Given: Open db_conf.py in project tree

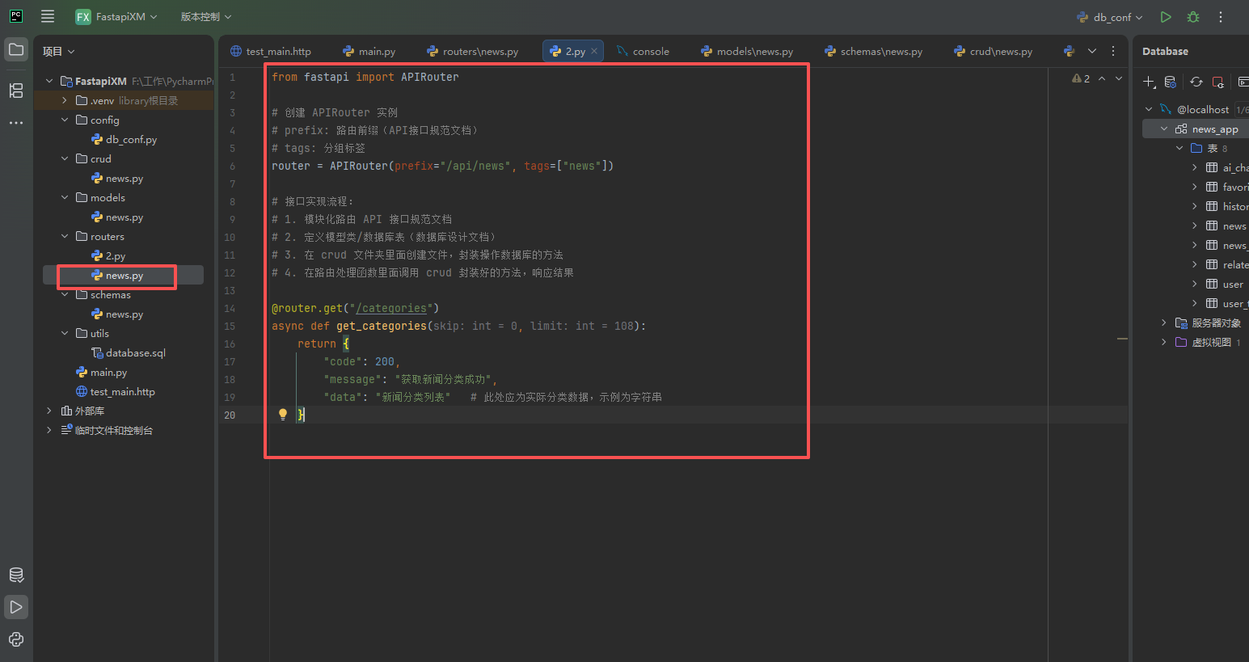Looking at the screenshot, I should (124, 139).
